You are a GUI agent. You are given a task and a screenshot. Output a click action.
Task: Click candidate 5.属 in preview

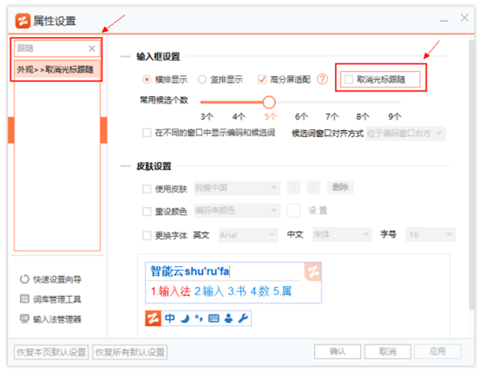click(x=282, y=291)
